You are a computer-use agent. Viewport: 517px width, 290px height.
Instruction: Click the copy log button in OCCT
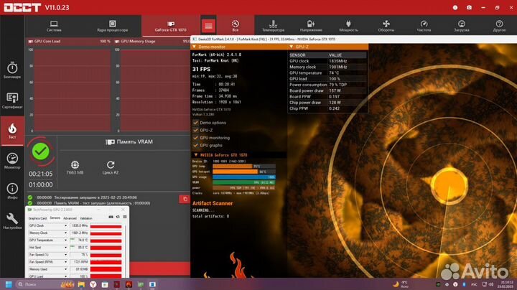[x=185, y=199]
